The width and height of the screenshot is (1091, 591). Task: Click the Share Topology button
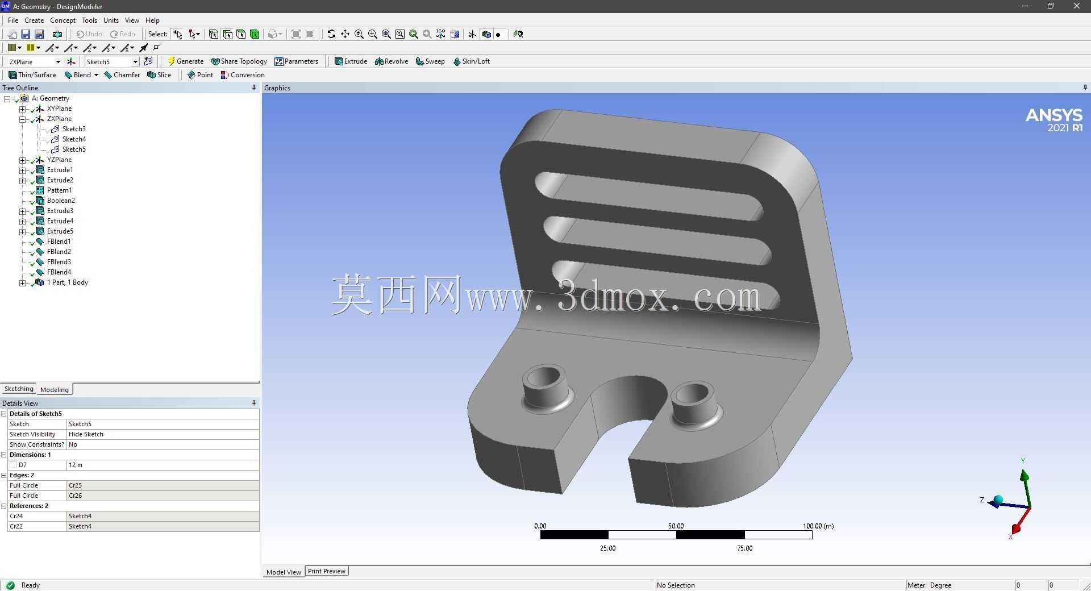click(239, 61)
